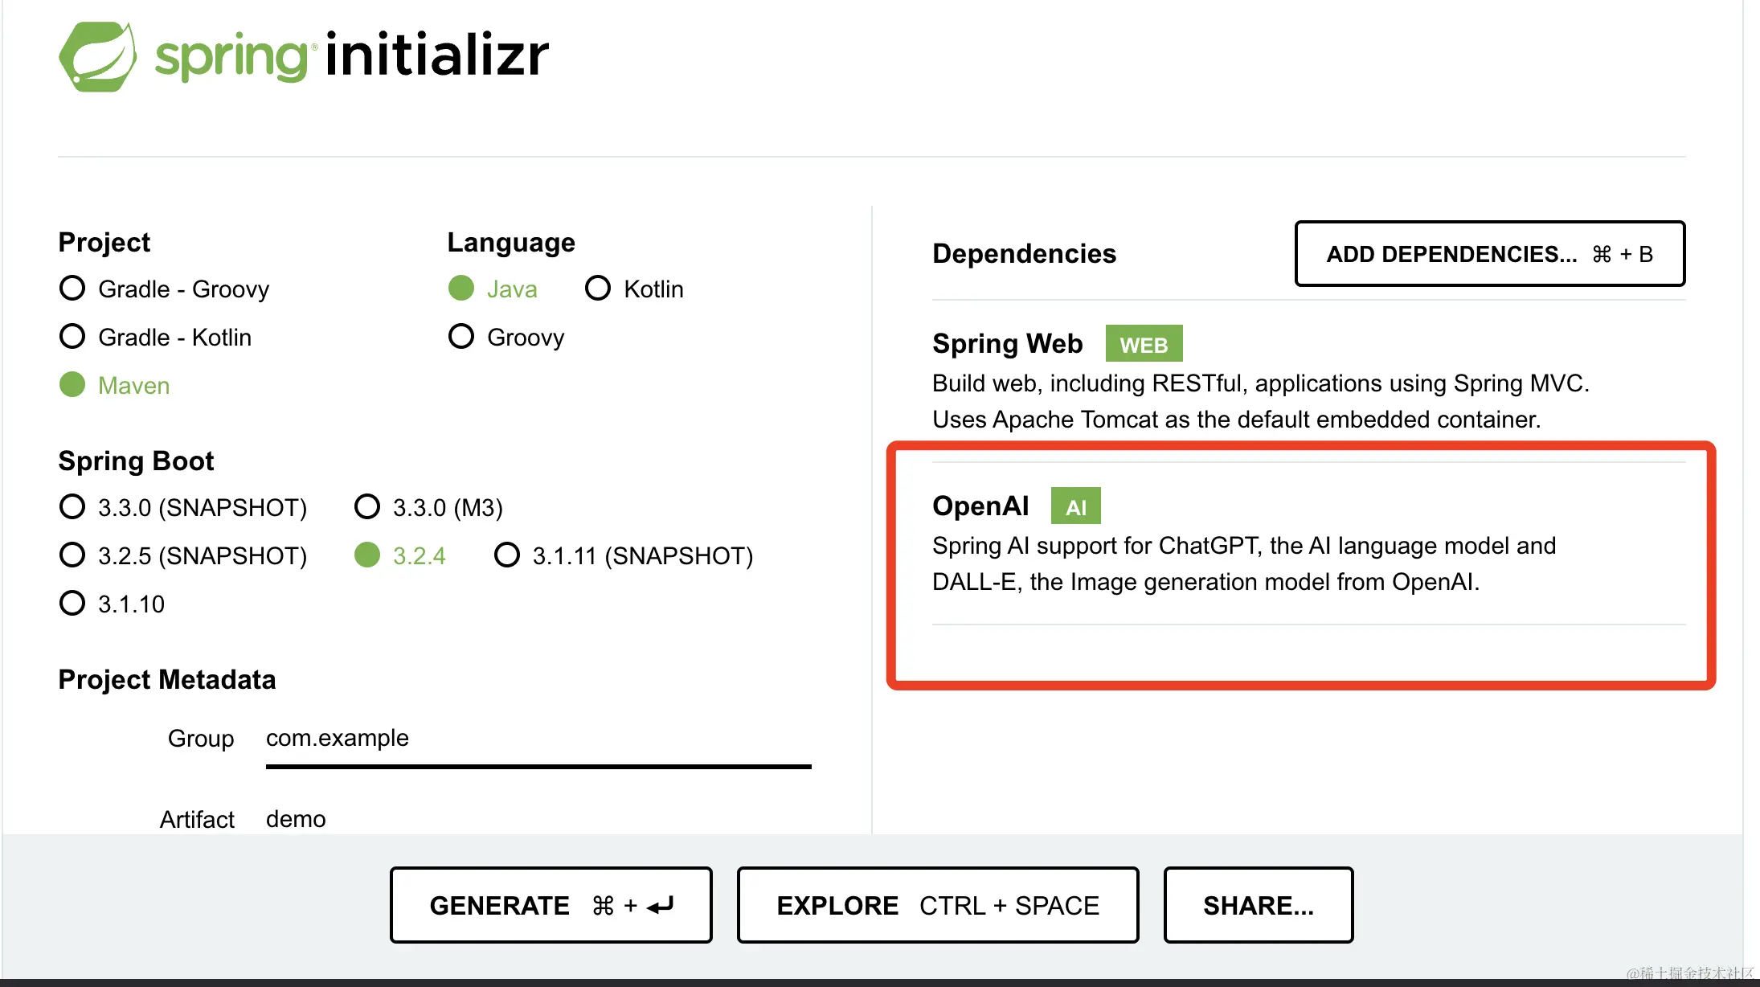Image resolution: width=1760 pixels, height=987 pixels.
Task: Choose Maven as project type
Action: (115, 385)
